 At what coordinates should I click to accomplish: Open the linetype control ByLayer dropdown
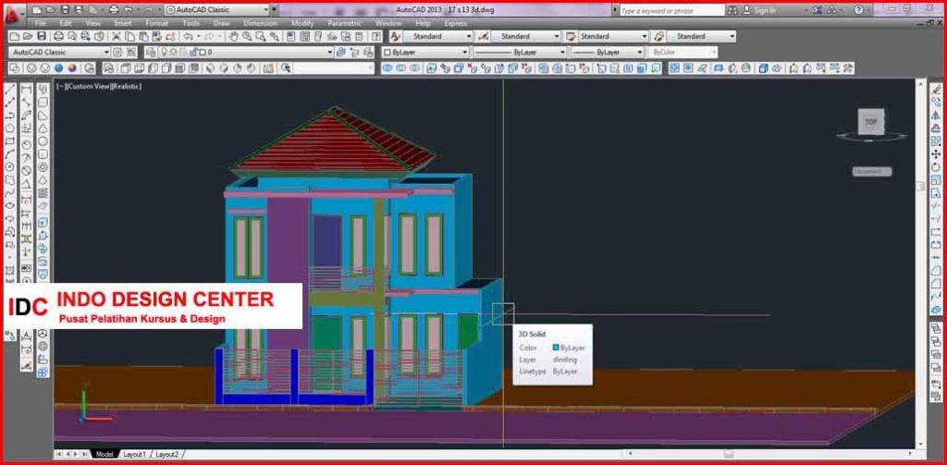click(x=520, y=53)
